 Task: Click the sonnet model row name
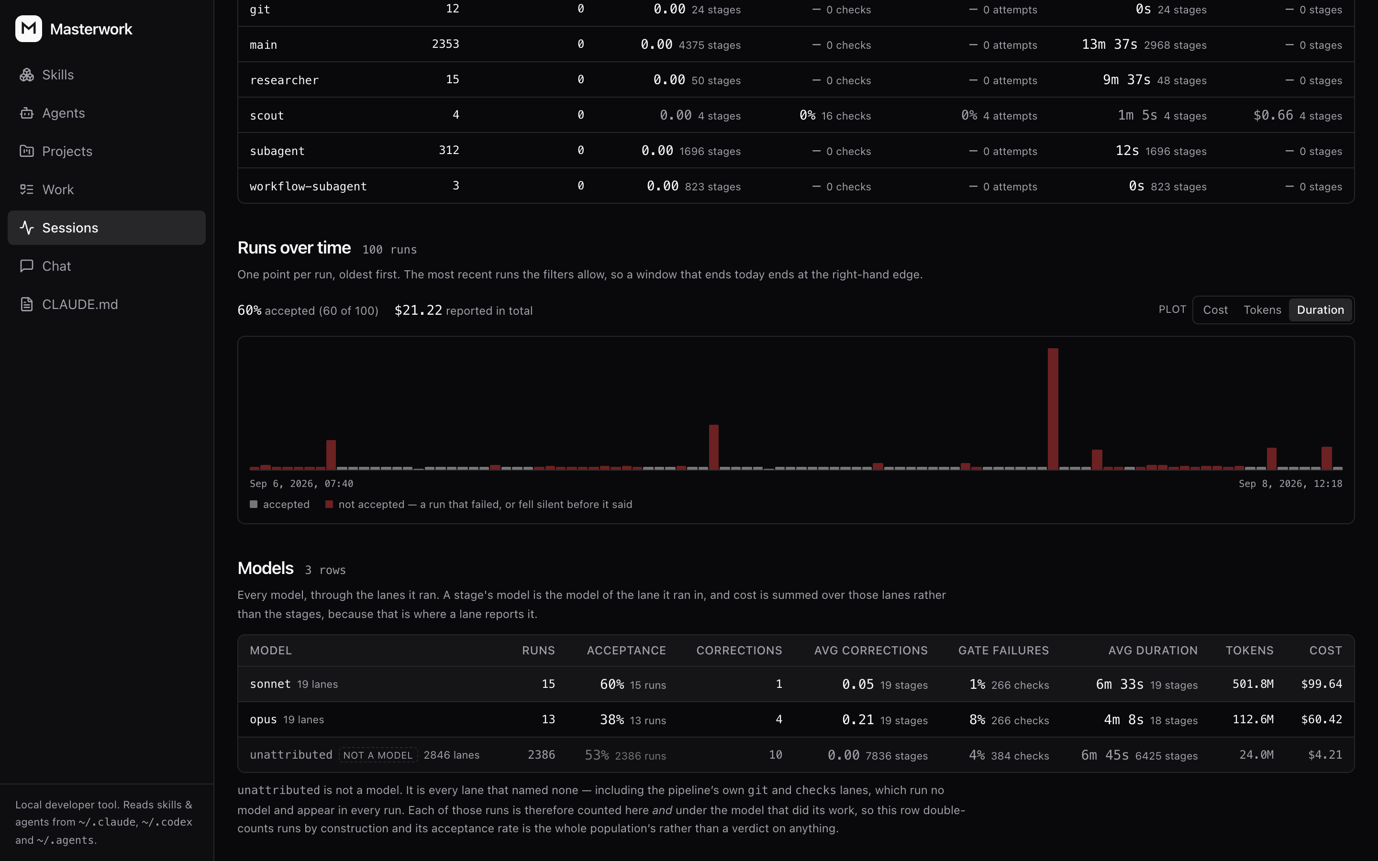[x=270, y=684]
